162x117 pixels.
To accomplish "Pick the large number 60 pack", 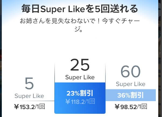I will point(131,72).
